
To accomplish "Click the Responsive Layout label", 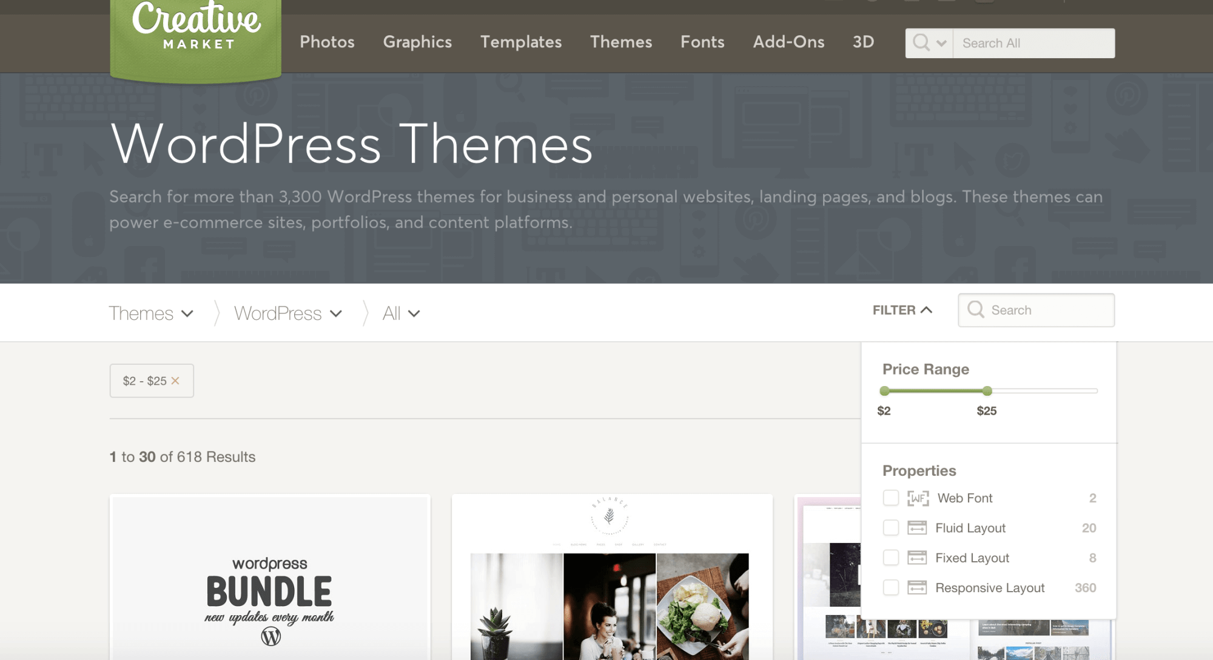I will pyautogui.click(x=990, y=587).
